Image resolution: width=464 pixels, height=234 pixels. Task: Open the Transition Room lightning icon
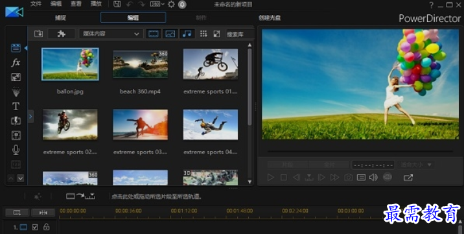pos(16,121)
